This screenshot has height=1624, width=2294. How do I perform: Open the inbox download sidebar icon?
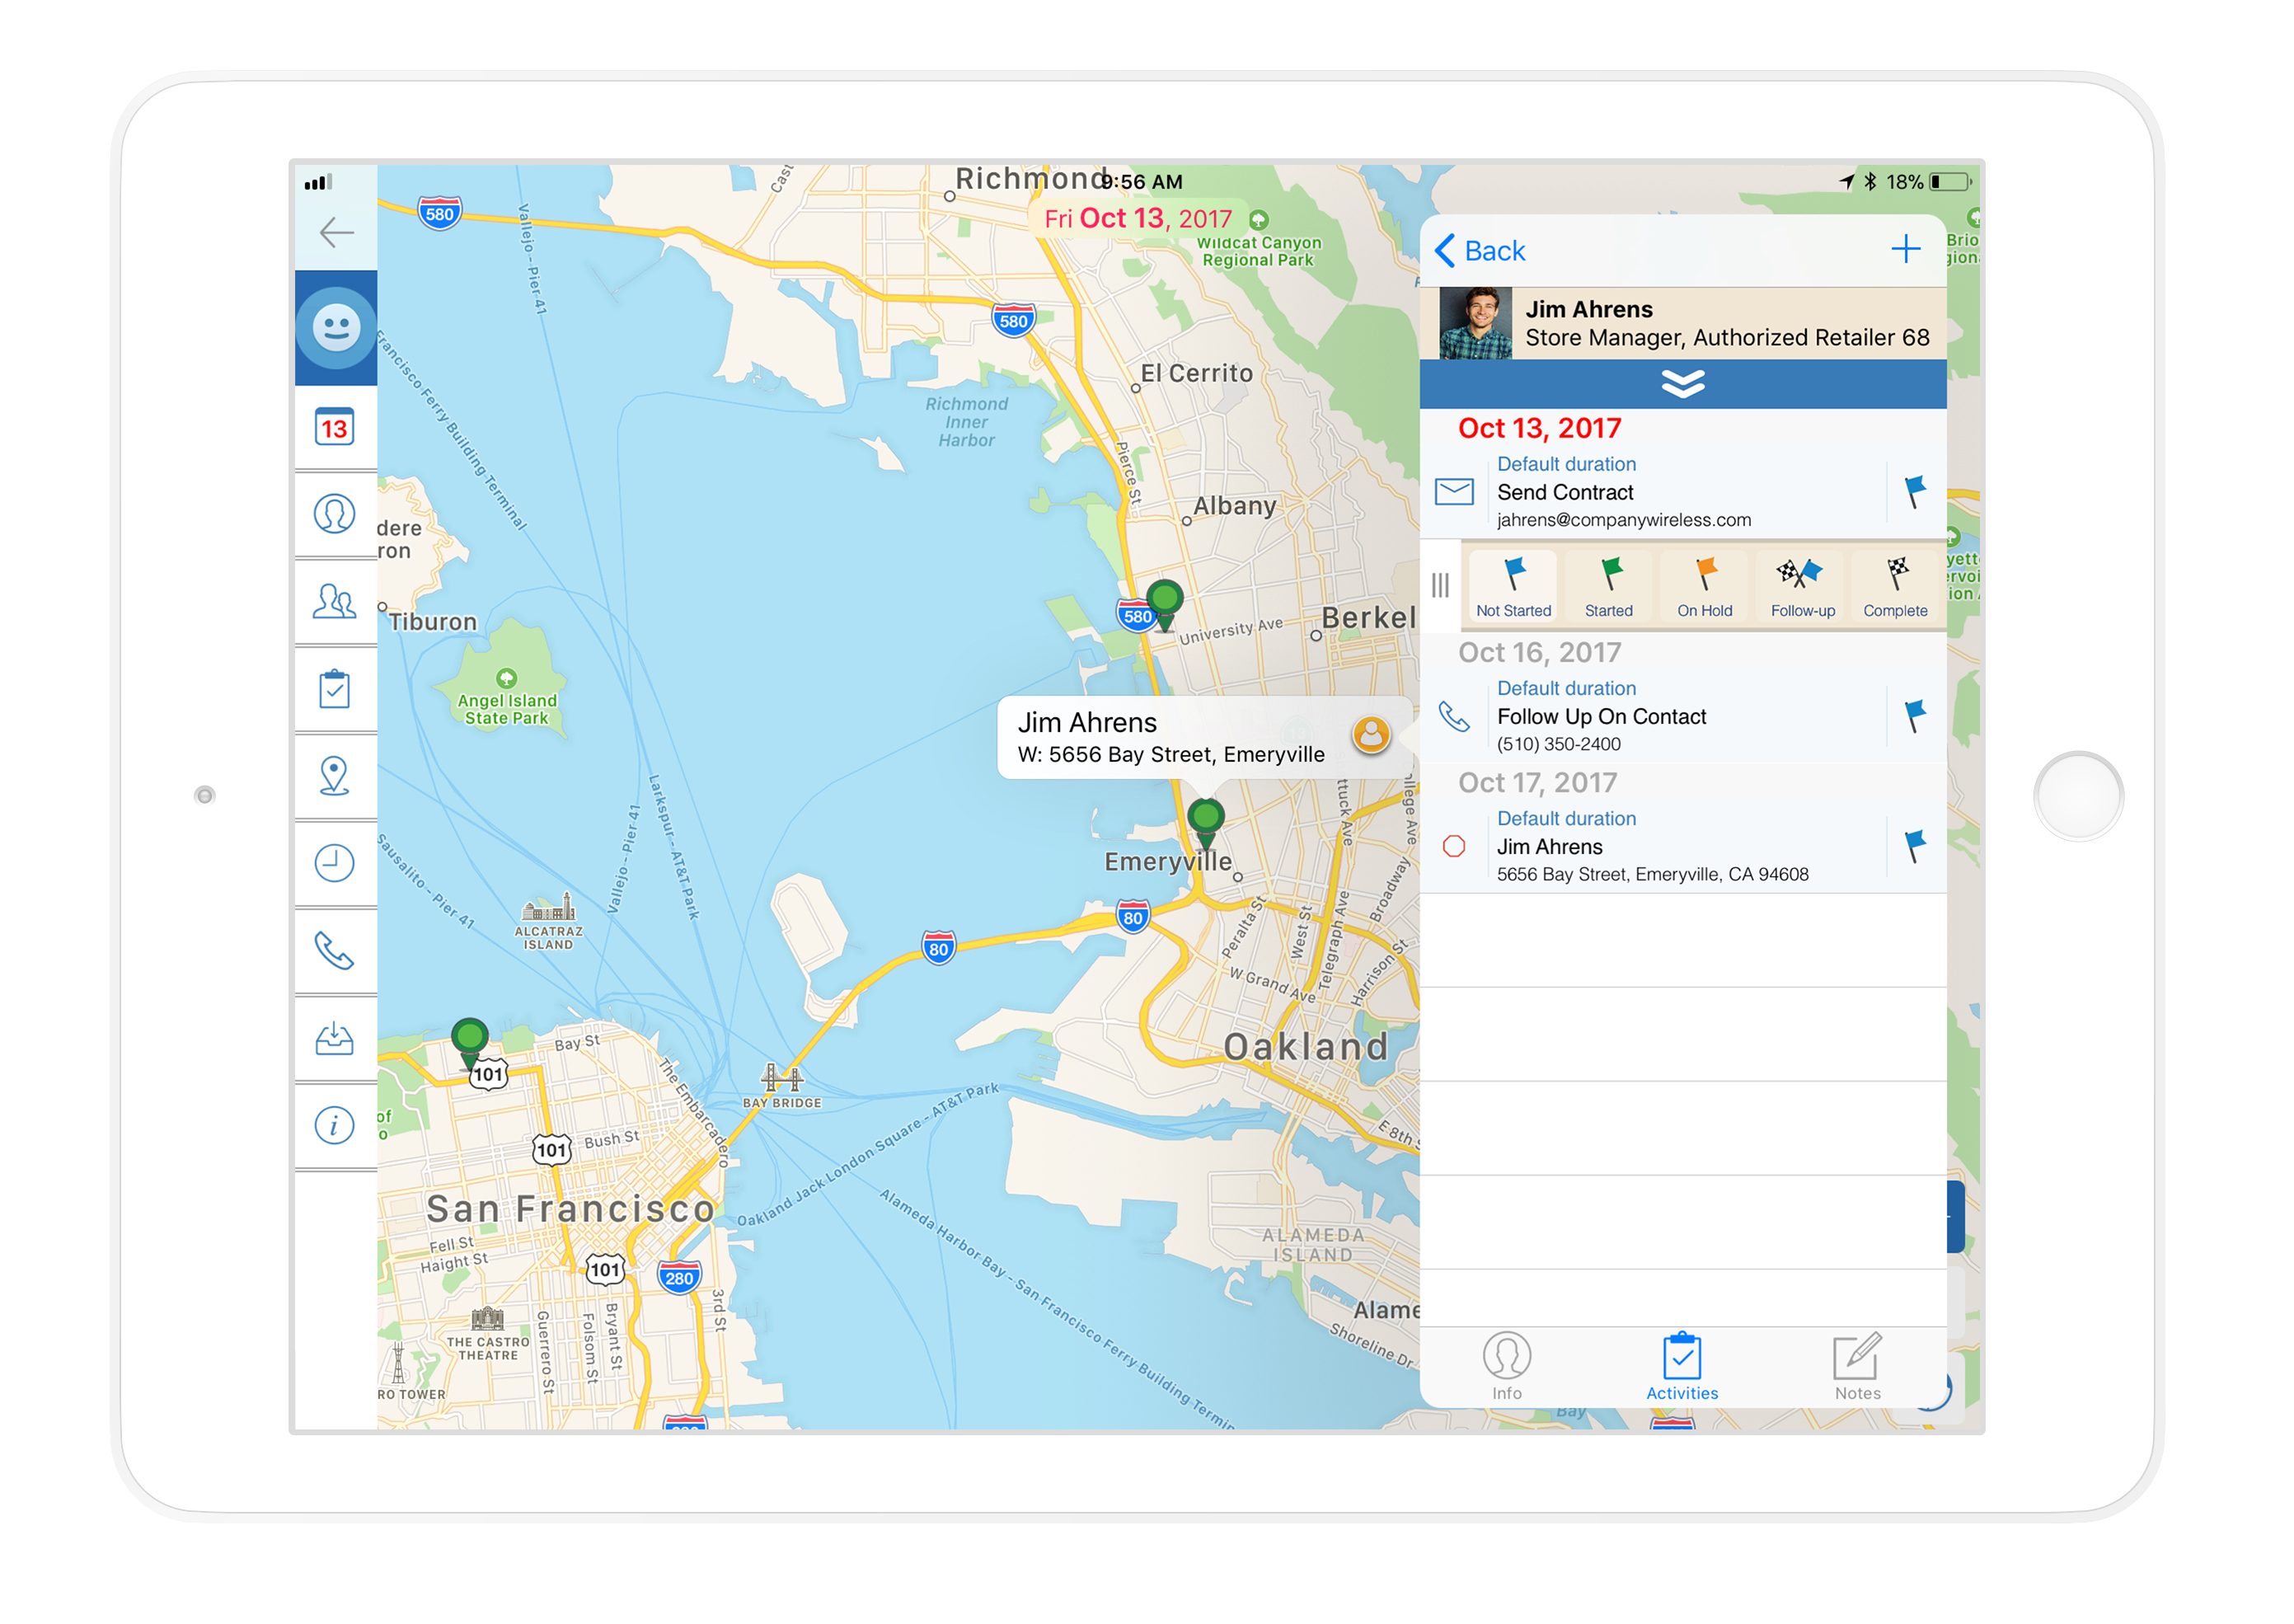[x=334, y=1038]
